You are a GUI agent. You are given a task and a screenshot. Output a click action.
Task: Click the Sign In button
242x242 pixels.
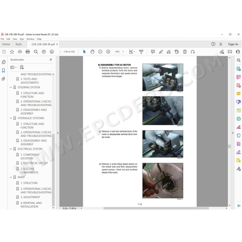233,44
